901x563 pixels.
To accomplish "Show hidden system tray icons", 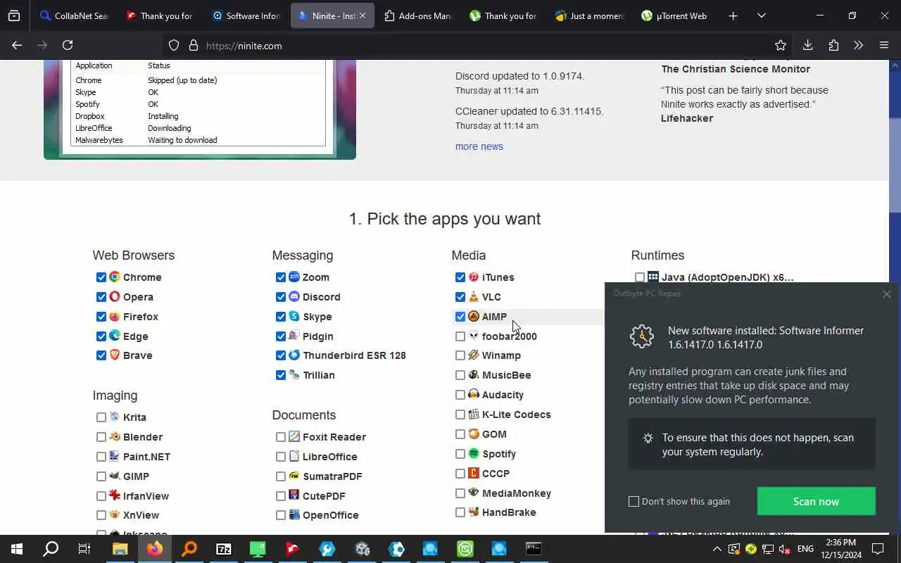I will pyautogui.click(x=717, y=549).
